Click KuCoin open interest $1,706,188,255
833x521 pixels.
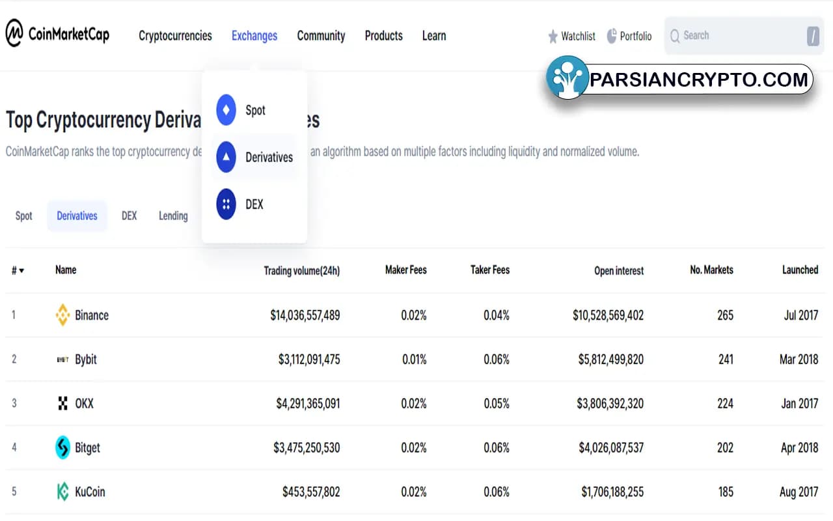coord(612,492)
